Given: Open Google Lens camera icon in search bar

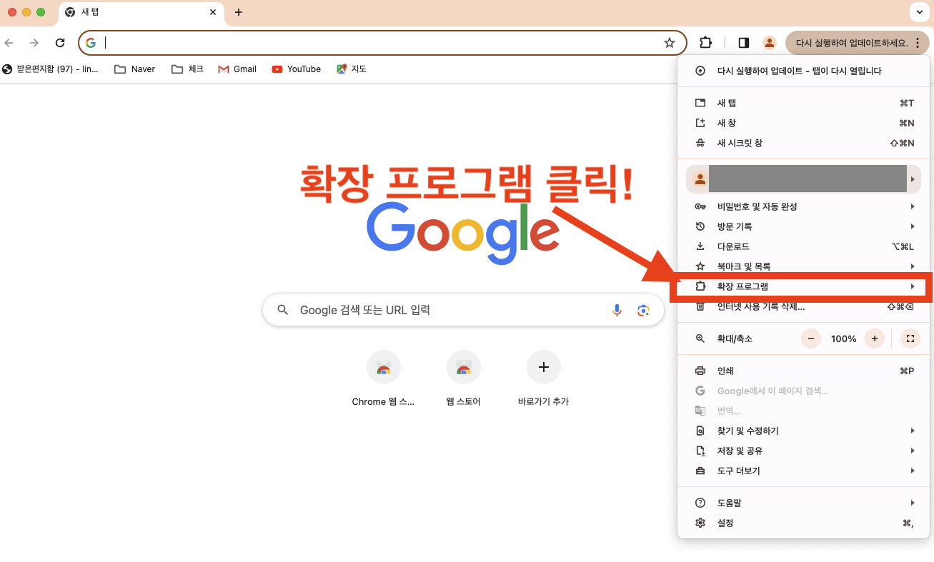Looking at the screenshot, I should coord(643,310).
